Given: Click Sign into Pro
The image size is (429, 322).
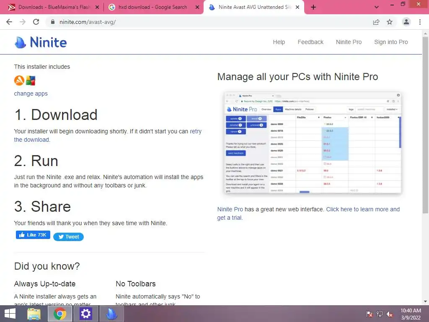Looking at the screenshot, I should pyautogui.click(x=391, y=42).
